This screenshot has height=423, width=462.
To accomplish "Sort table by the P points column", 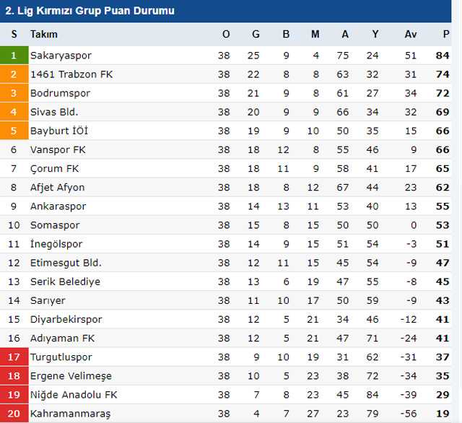I will (x=446, y=34).
